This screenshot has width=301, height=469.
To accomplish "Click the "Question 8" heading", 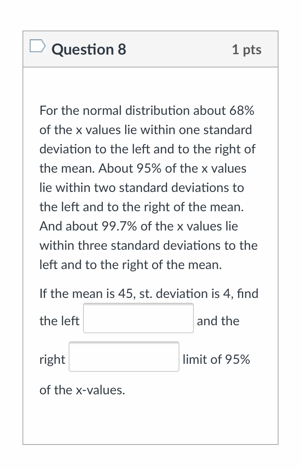I will click(x=89, y=49).
